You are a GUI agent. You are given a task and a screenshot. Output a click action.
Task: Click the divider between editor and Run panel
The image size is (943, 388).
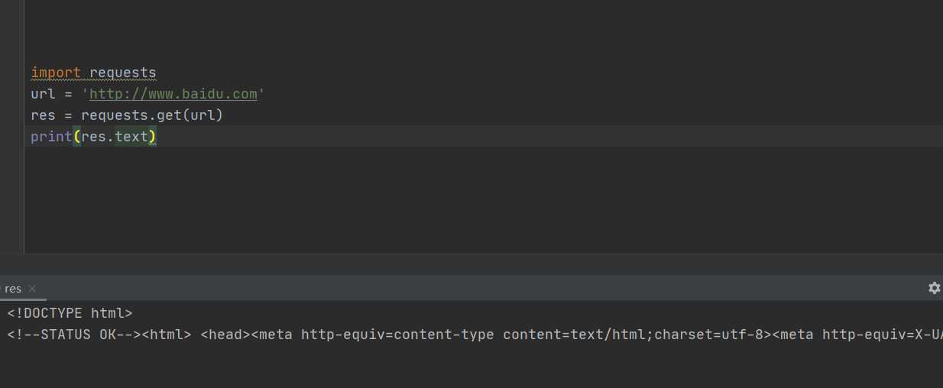click(x=471, y=264)
